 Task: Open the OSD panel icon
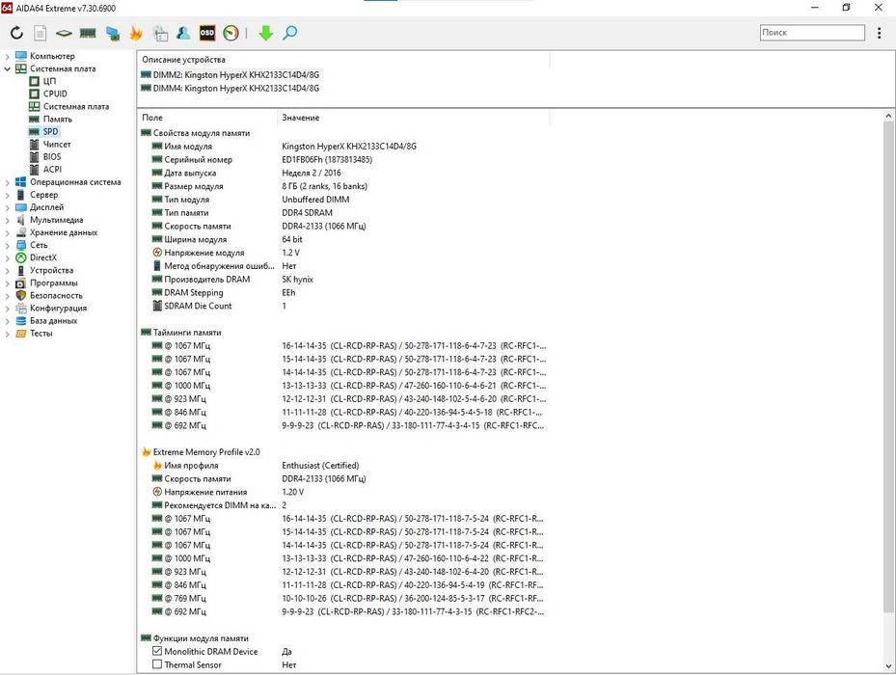[206, 33]
